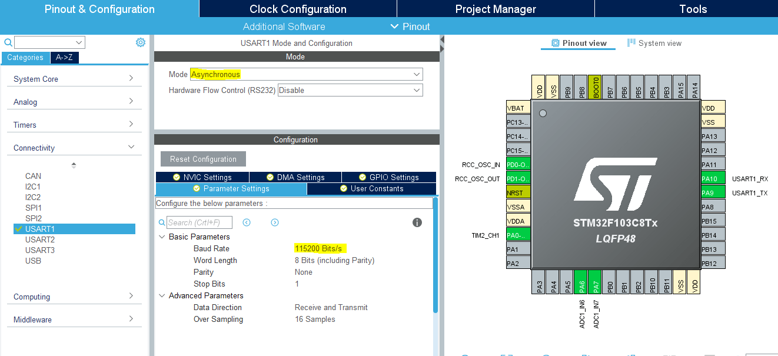Select USART3 peripheral
The width and height of the screenshot is (778, 356).
(40, 250)
